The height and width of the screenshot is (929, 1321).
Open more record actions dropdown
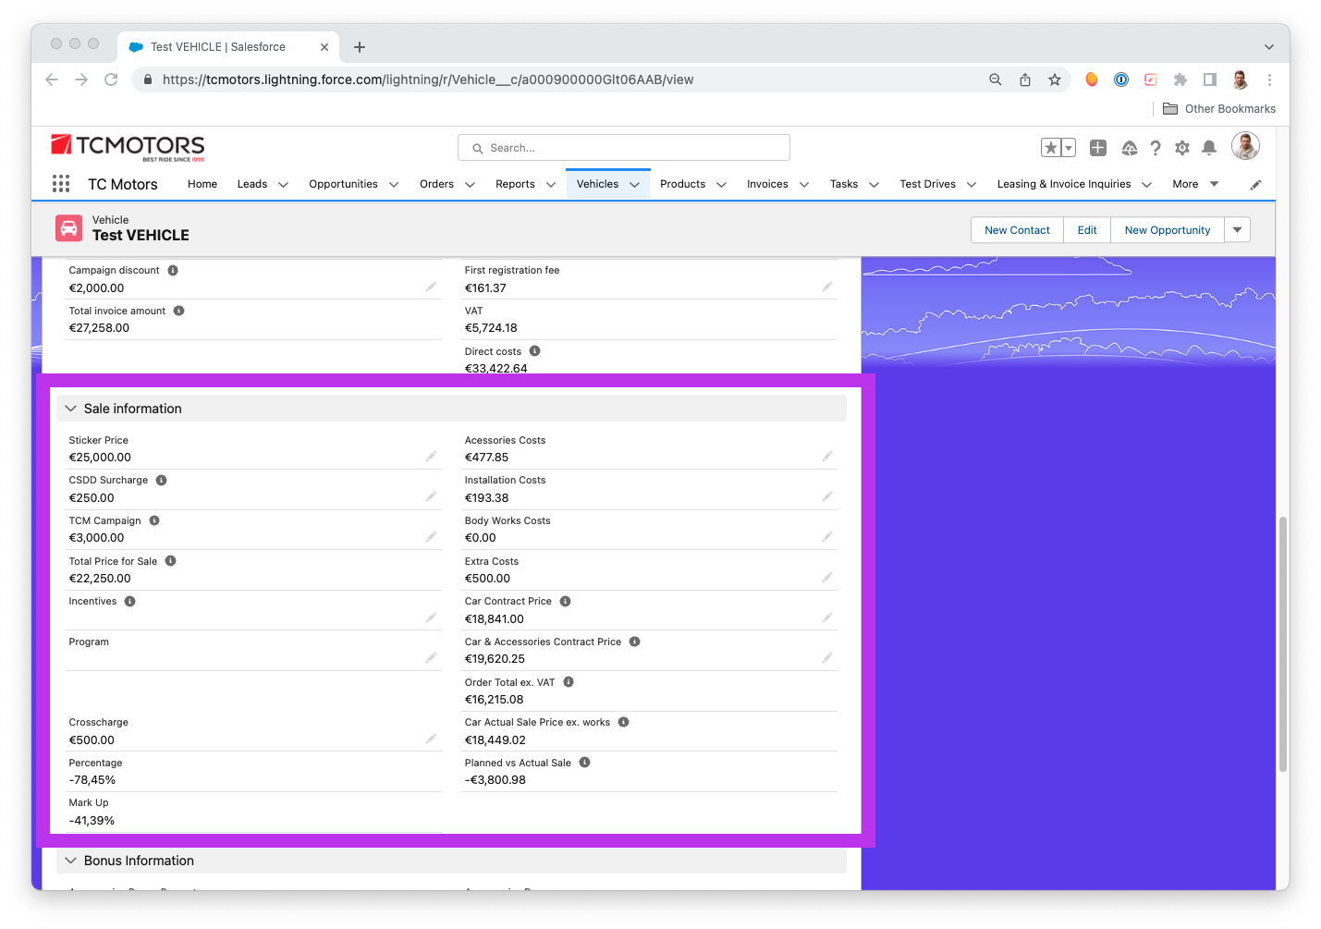click(1238, 230)
